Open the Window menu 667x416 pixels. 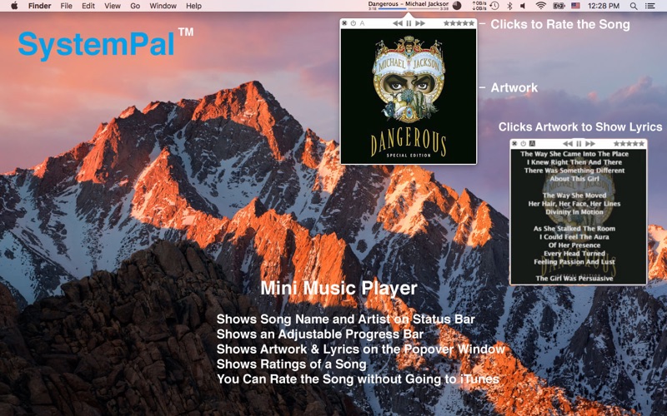[x=163, y=6]
